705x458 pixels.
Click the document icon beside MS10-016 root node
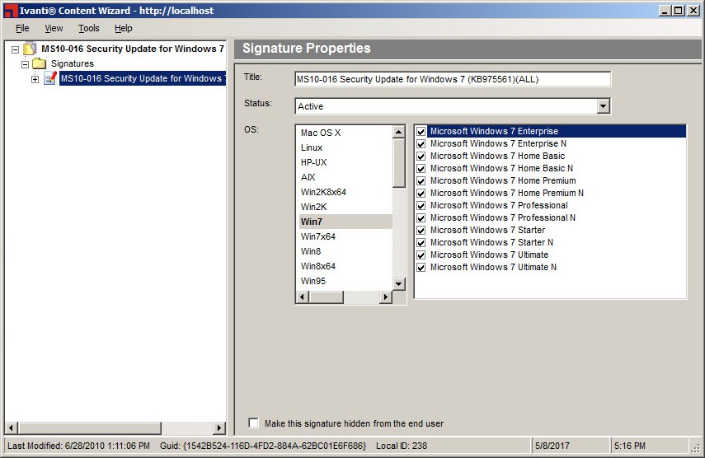tap(31, 49)
